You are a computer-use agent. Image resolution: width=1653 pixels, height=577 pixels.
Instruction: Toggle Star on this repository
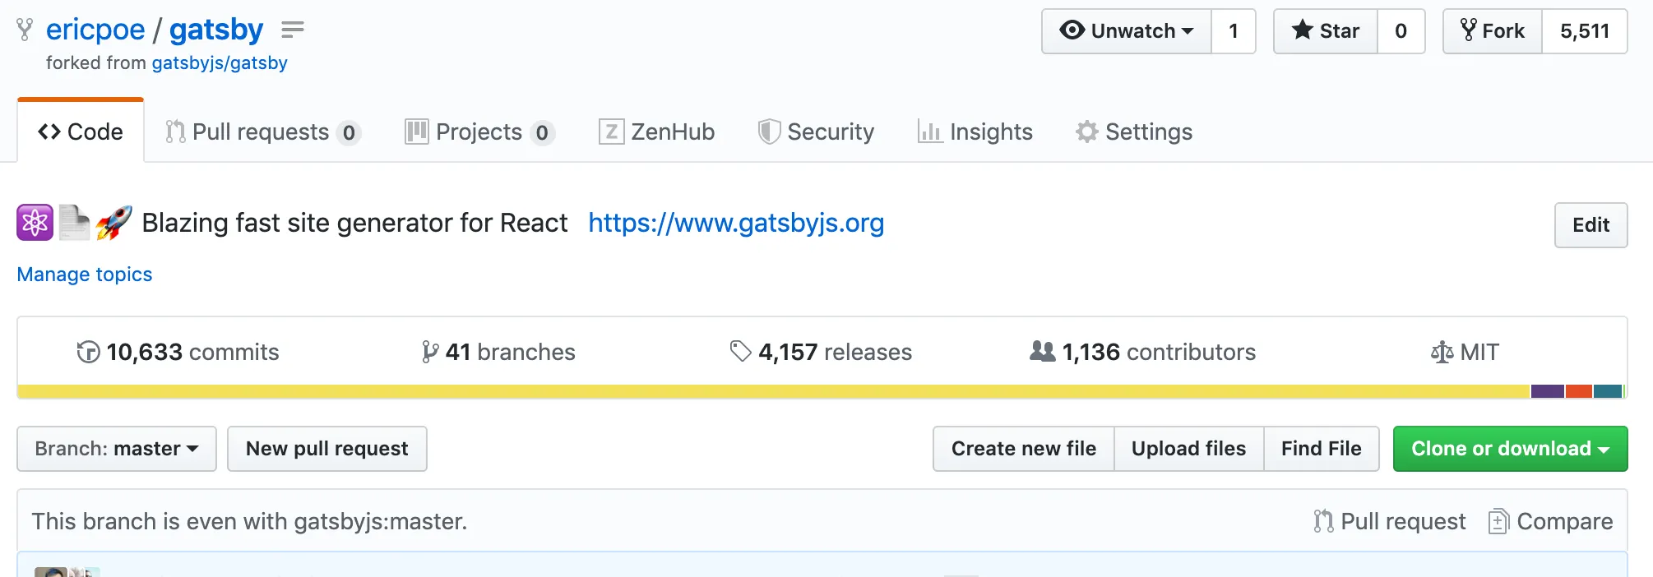[x=1325, y=31]
